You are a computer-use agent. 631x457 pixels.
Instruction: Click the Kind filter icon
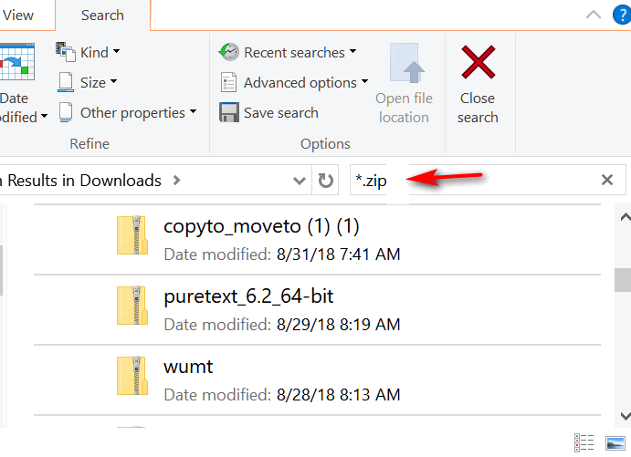coord(66,52)
